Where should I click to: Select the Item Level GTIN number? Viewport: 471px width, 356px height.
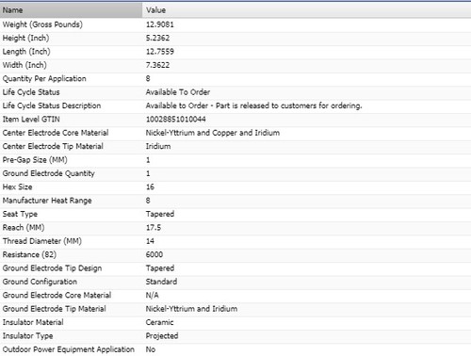176,119
